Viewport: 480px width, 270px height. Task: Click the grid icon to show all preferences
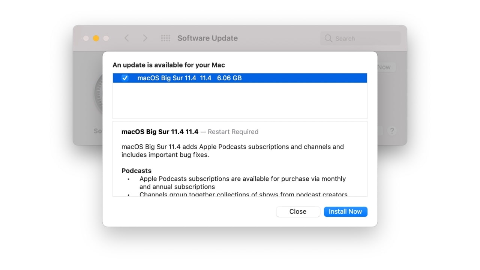(165, 38)
